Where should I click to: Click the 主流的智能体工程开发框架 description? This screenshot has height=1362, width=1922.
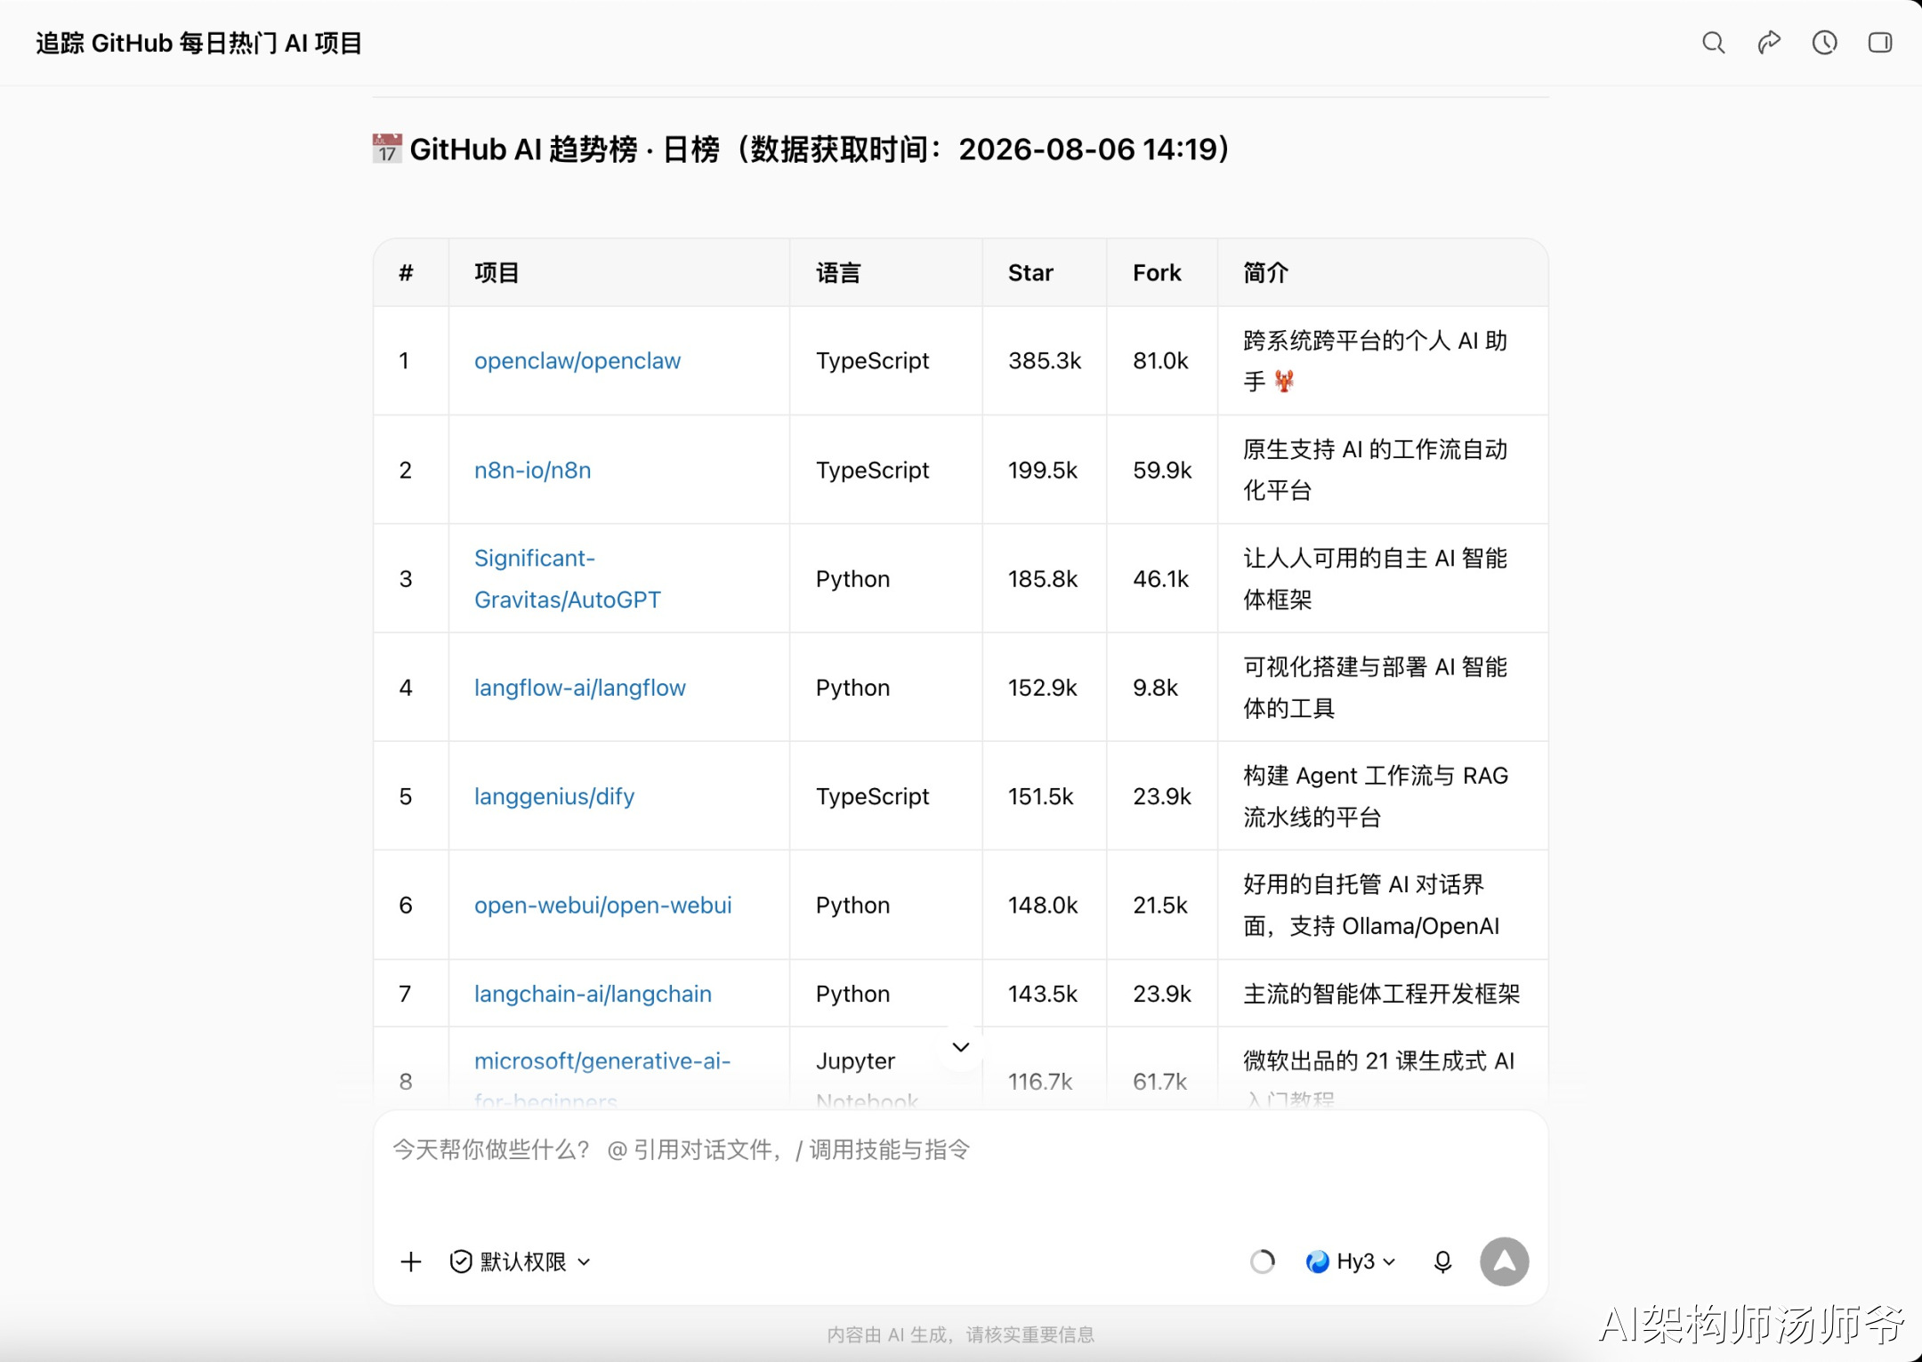click(1382, 994)
